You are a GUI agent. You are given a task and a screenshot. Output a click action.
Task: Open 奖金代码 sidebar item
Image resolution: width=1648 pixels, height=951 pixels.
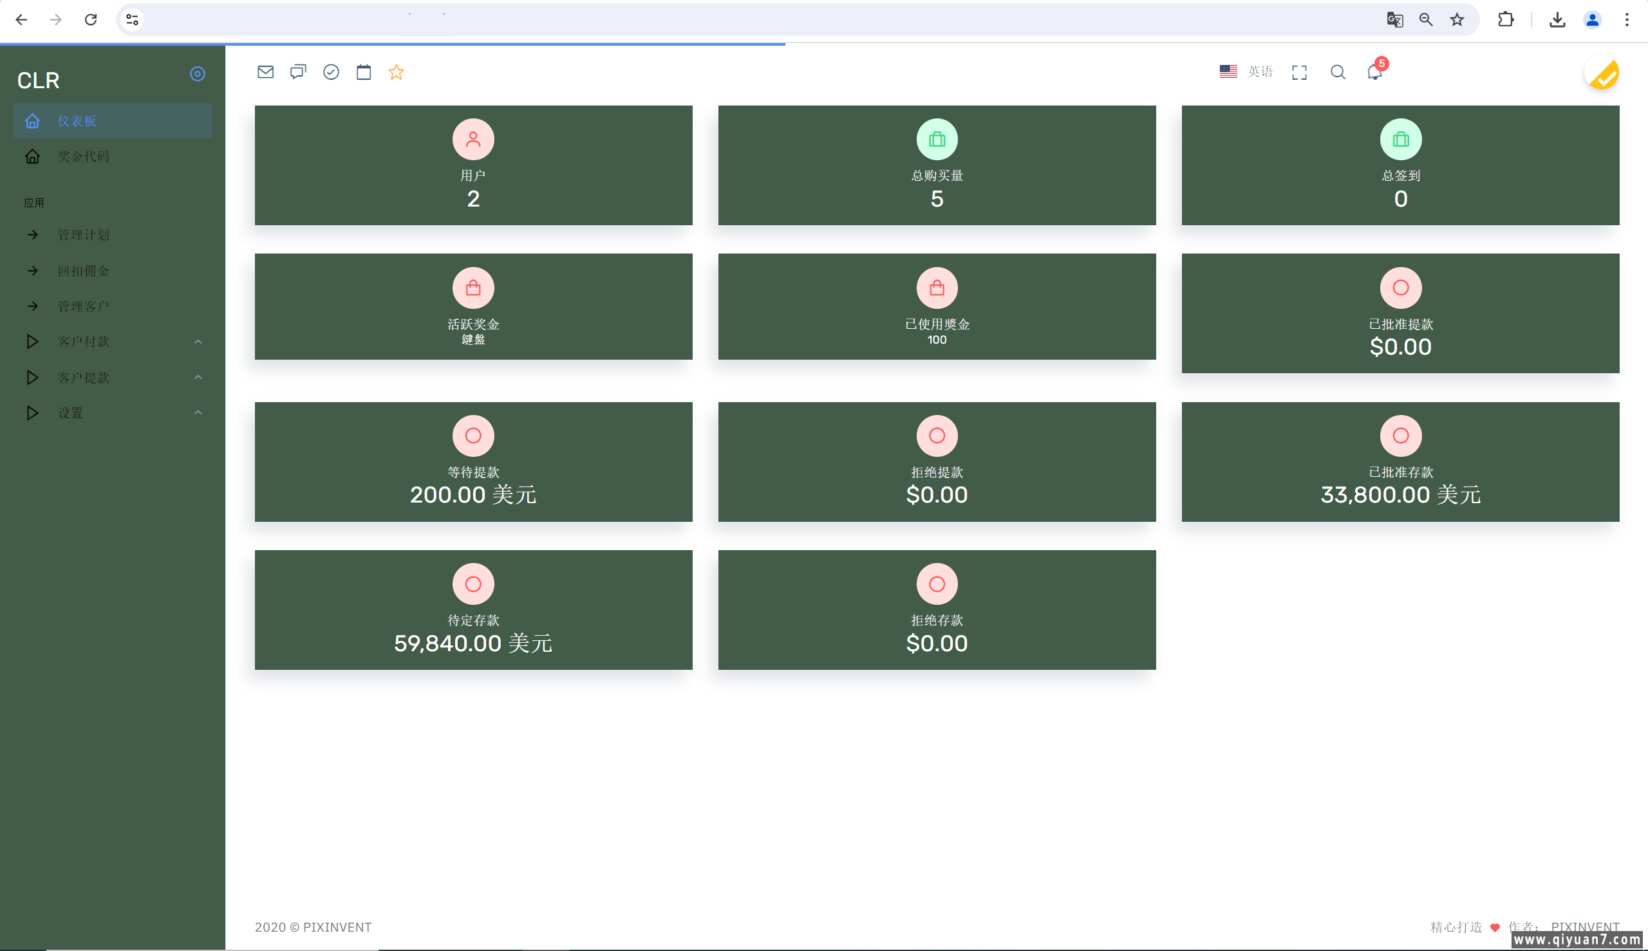coord(83,156)
